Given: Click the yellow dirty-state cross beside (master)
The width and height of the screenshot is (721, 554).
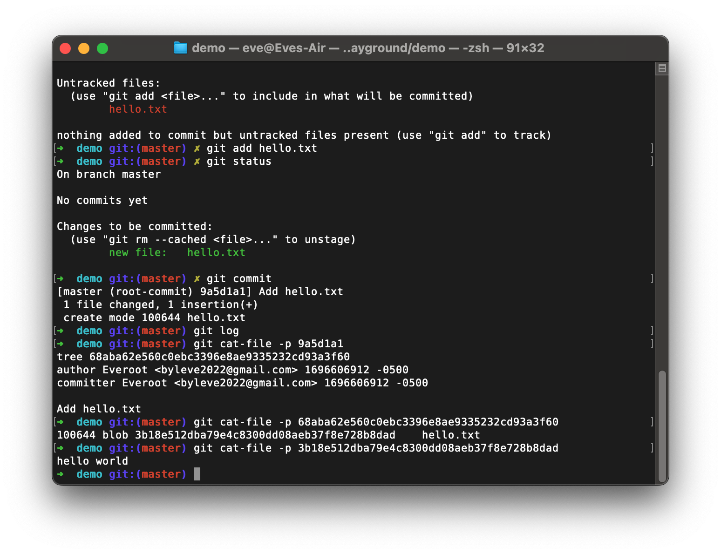Looking at the screenshot, I should 197,278.
